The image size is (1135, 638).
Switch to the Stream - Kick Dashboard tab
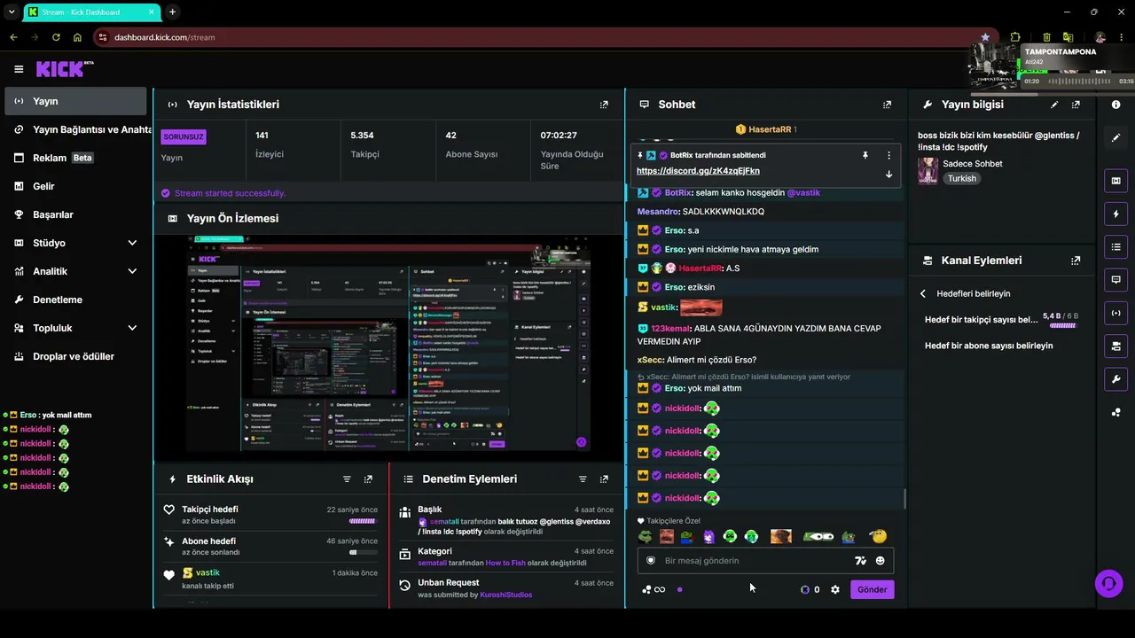click(90, 12)
